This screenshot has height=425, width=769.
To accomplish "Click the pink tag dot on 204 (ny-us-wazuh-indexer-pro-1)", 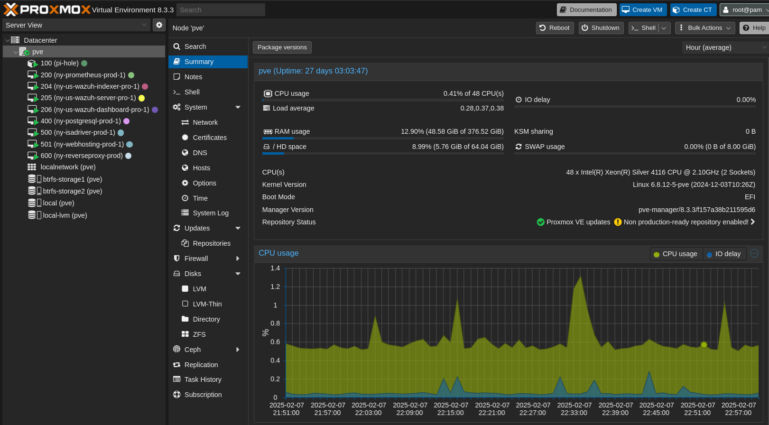I will coord(145,86).
